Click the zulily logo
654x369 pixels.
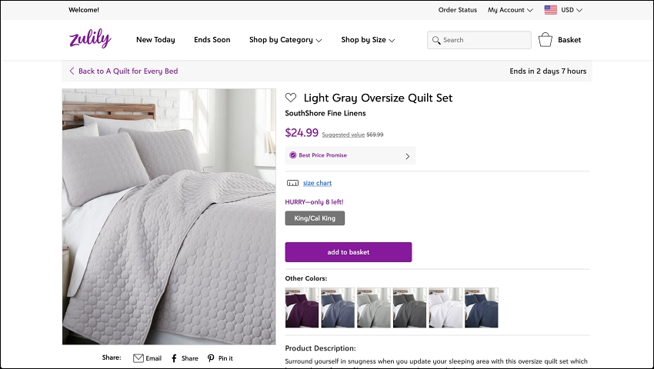coord(90,38)
